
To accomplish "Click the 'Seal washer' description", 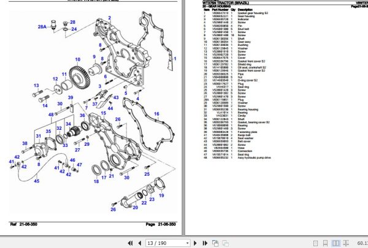I will pos(245,138).
